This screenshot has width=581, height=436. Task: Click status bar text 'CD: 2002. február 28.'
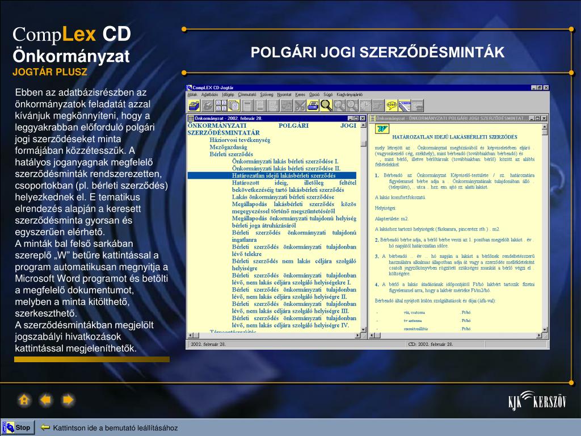tap(431, 344)
